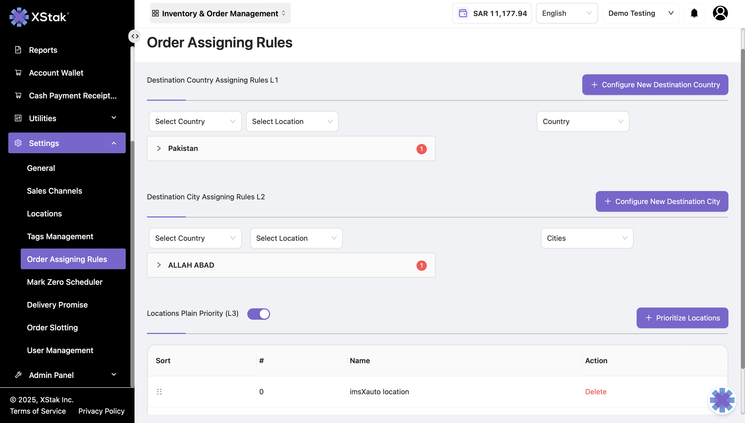Grab the drag handle for imsXauto location
The height and width of the screenshot is (423, 745).
[159, 392]
